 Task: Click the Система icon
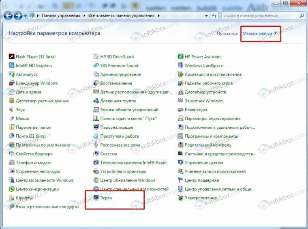[96, 153]
